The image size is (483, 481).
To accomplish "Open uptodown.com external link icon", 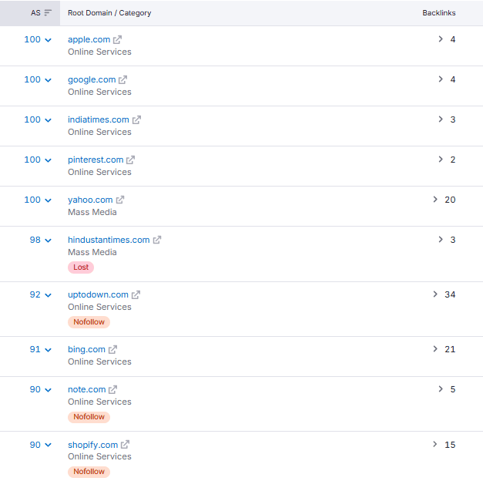I will 136,295.
